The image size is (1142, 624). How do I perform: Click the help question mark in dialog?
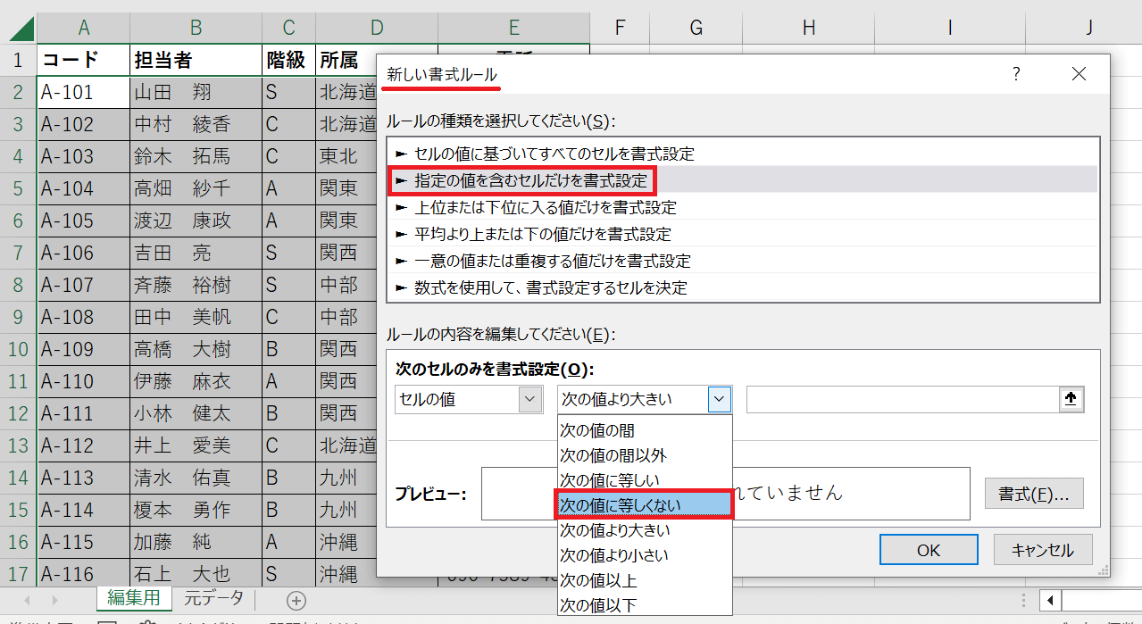[1016, 75]
